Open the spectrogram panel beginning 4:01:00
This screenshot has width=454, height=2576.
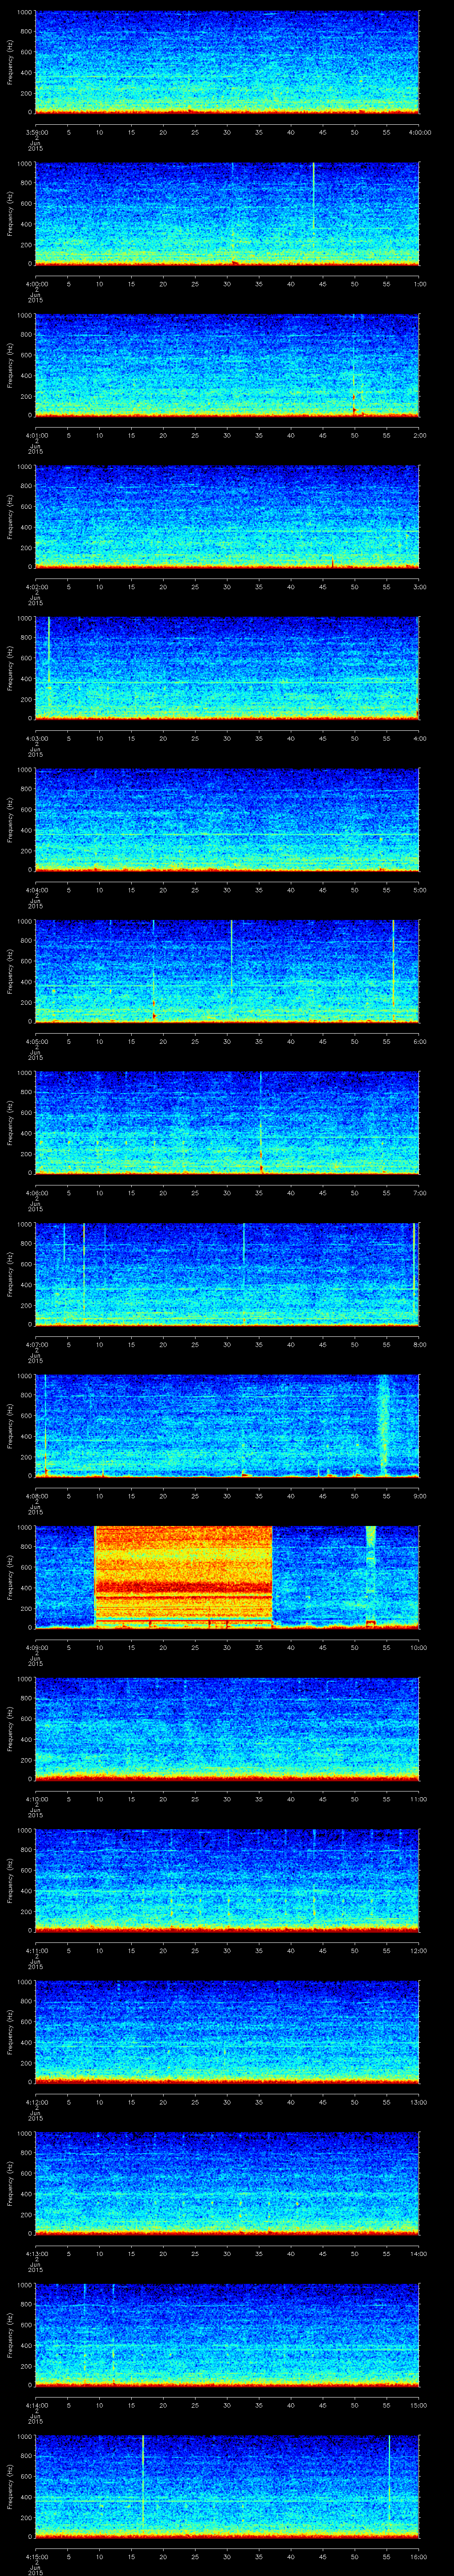[x=227, y=365]
